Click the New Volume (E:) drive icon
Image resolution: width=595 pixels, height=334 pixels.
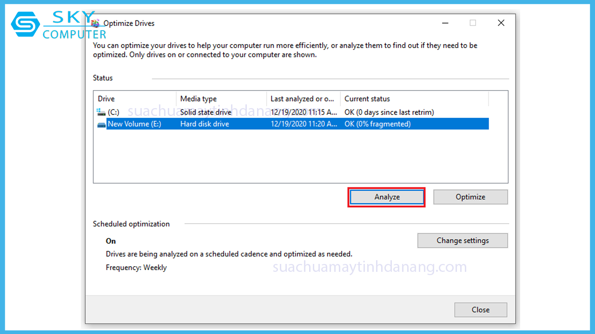[101, 124]
